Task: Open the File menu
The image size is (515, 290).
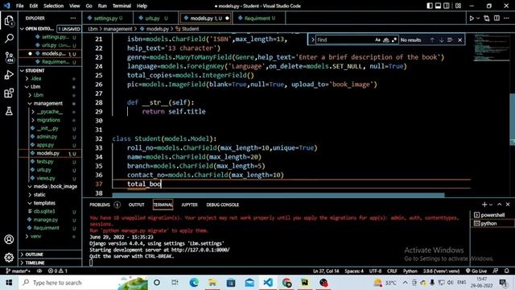Action: click(x=19, y=6)
